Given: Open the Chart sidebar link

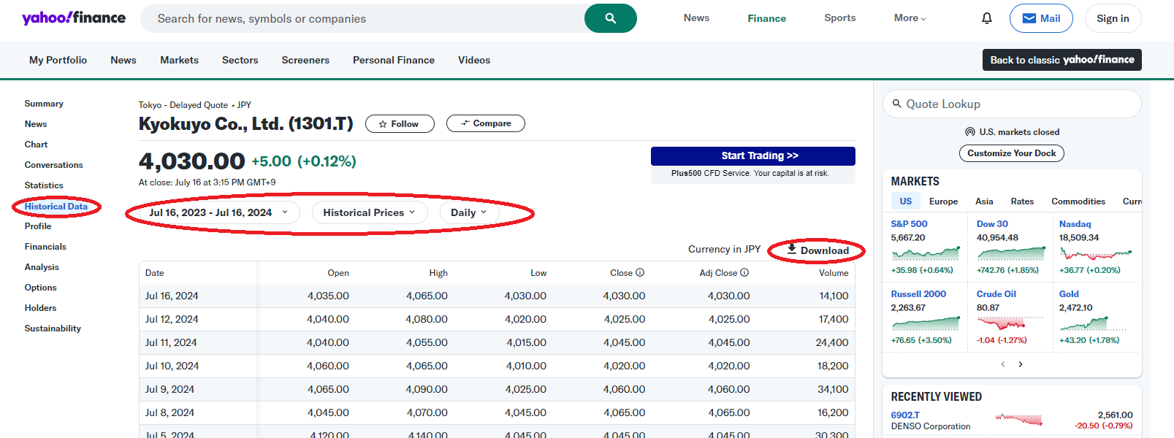Looking at the screenshot, I should point(36,145).
